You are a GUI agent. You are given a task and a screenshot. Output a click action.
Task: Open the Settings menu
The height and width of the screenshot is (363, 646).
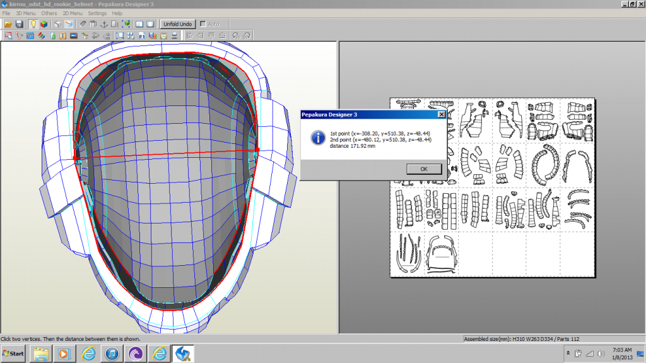(97, 13)
